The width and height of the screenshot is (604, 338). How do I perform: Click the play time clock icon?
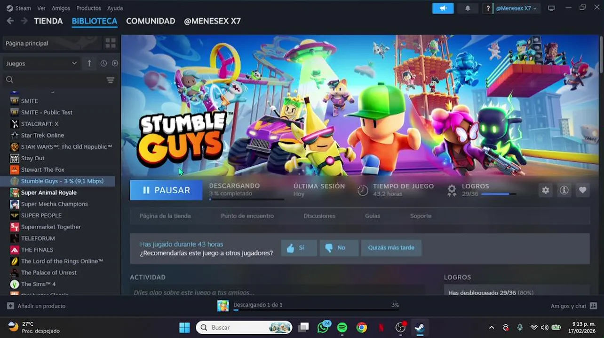(363, 190)
